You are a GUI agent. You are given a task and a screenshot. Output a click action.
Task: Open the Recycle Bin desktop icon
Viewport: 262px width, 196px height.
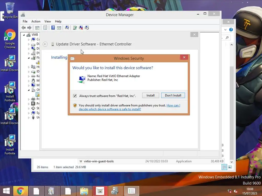point(10,10)
